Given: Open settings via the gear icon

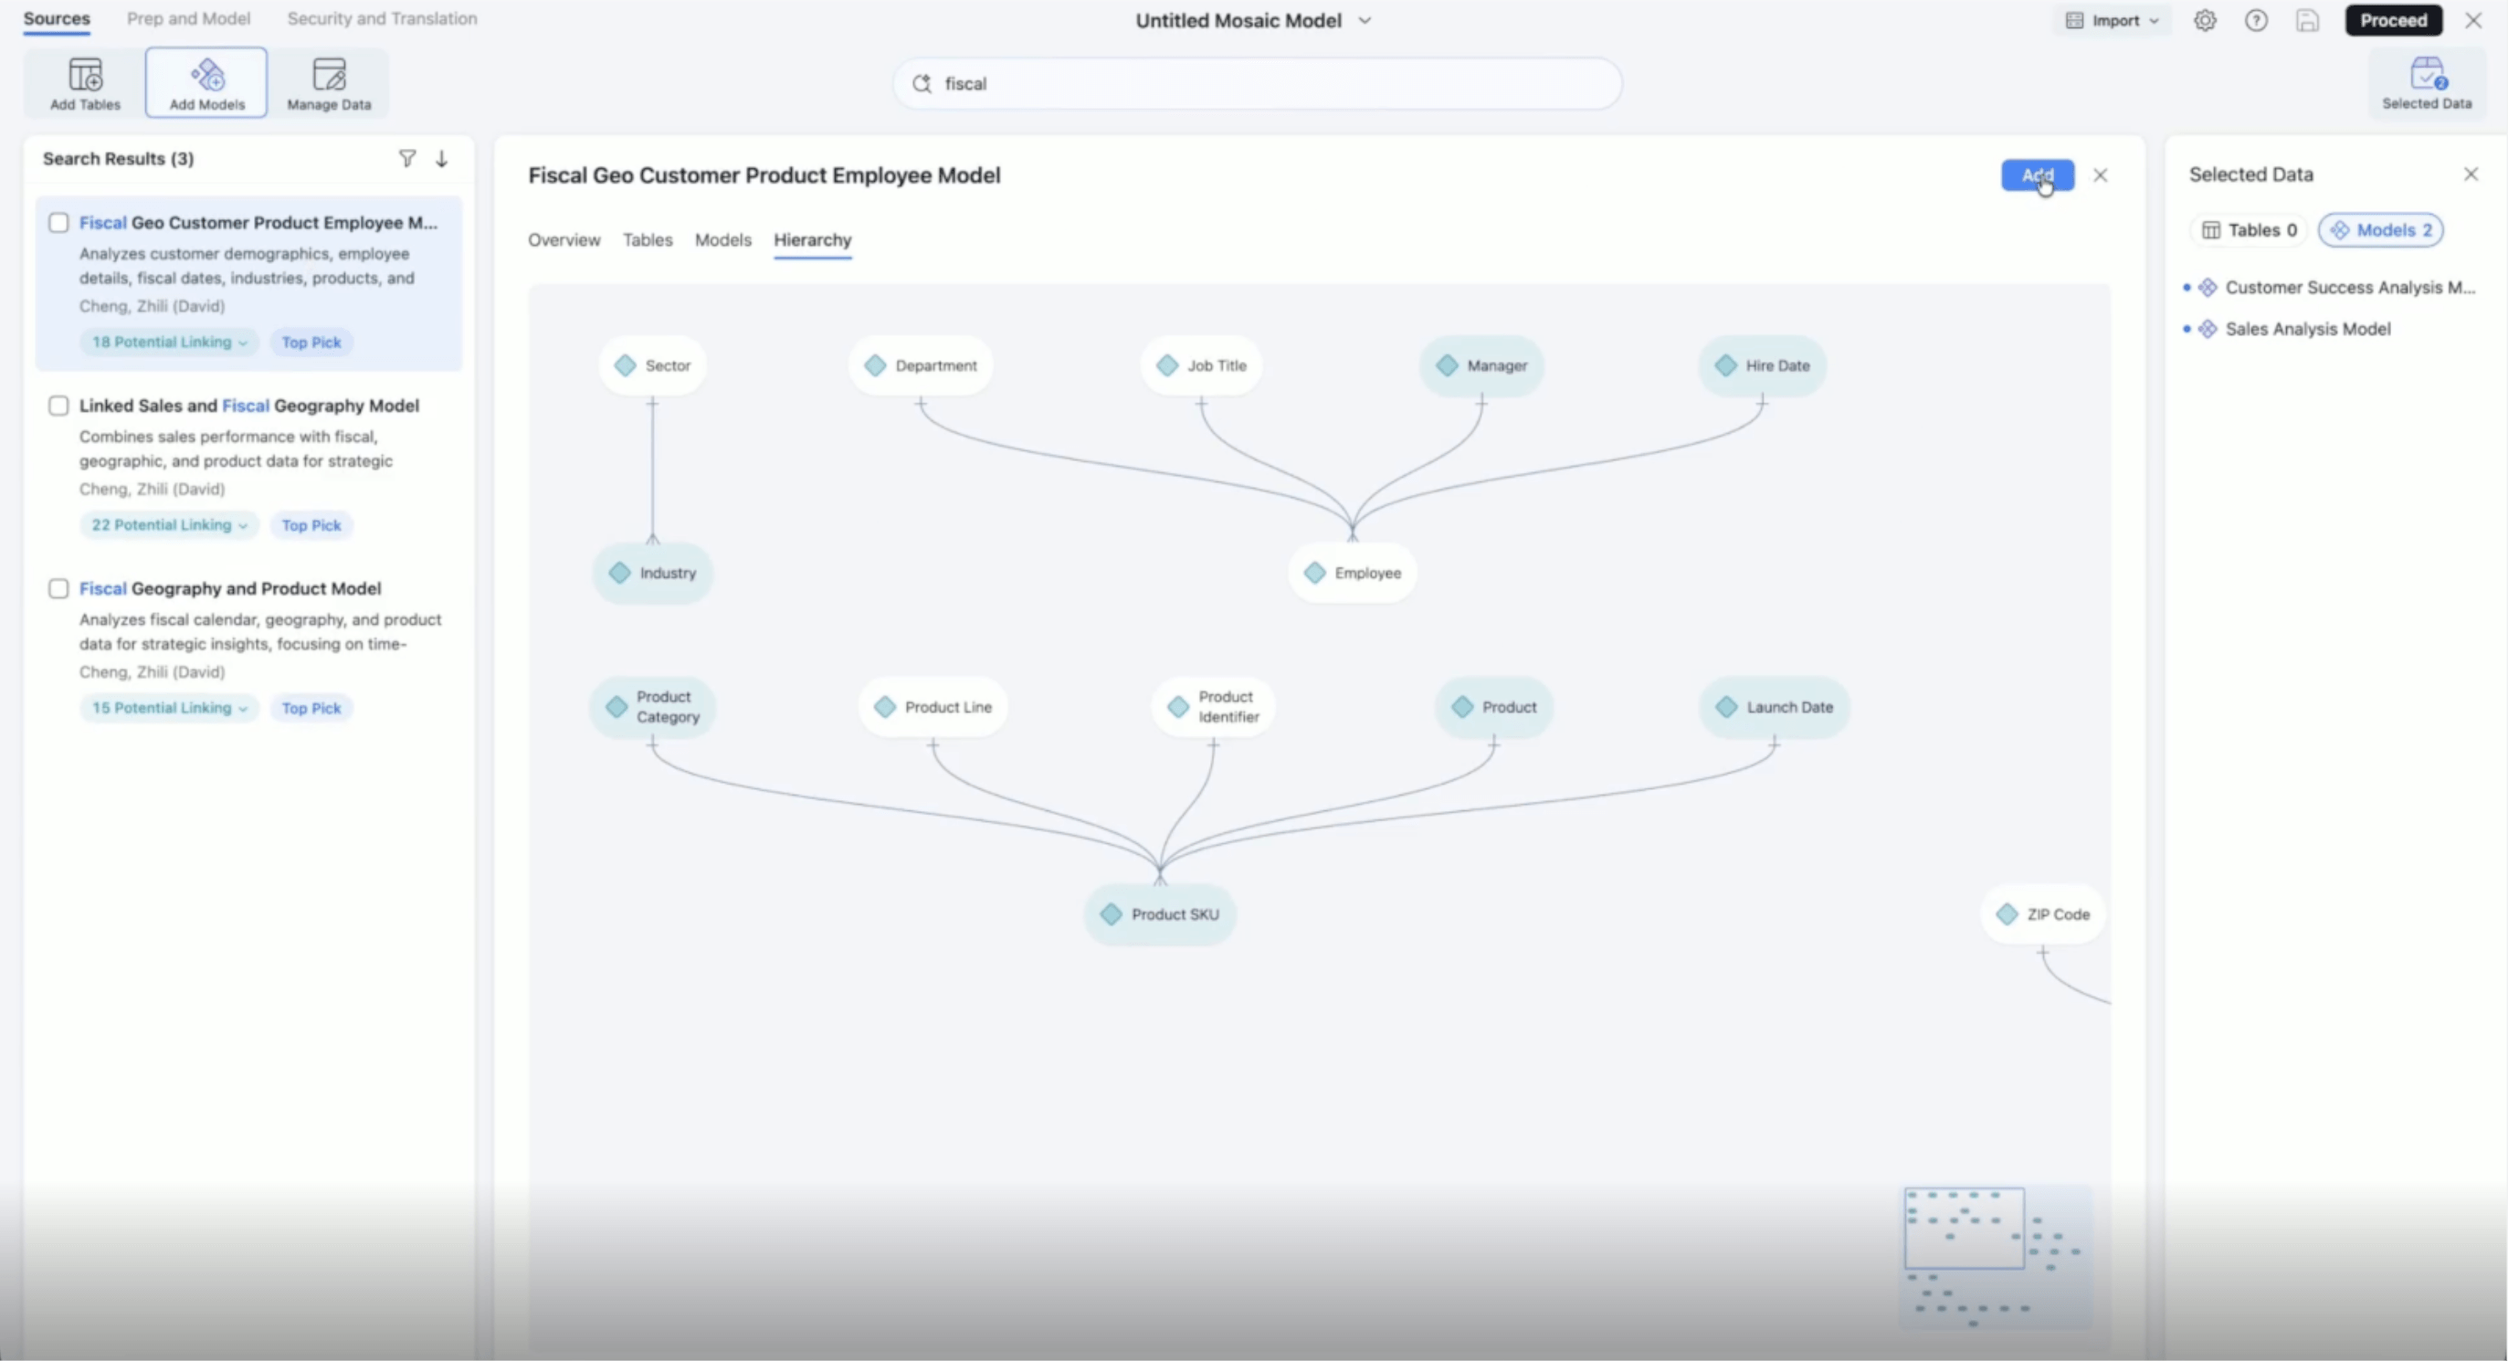Looking at the screenshot, I should 2205,20.
